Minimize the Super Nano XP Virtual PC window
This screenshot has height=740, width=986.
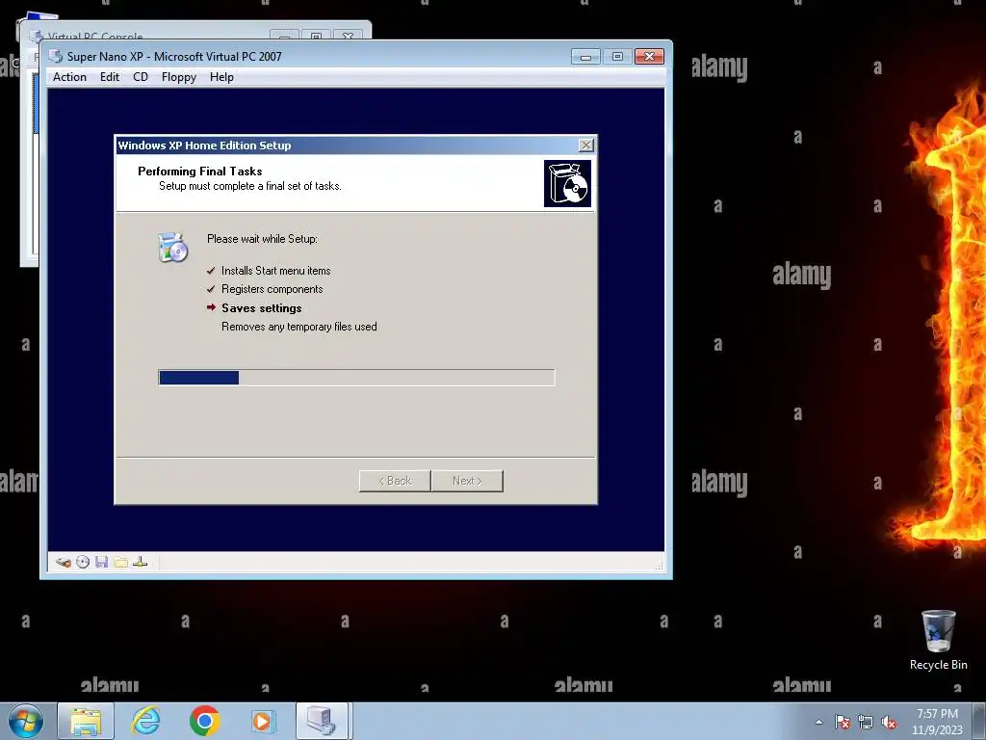tap(585, 57)
